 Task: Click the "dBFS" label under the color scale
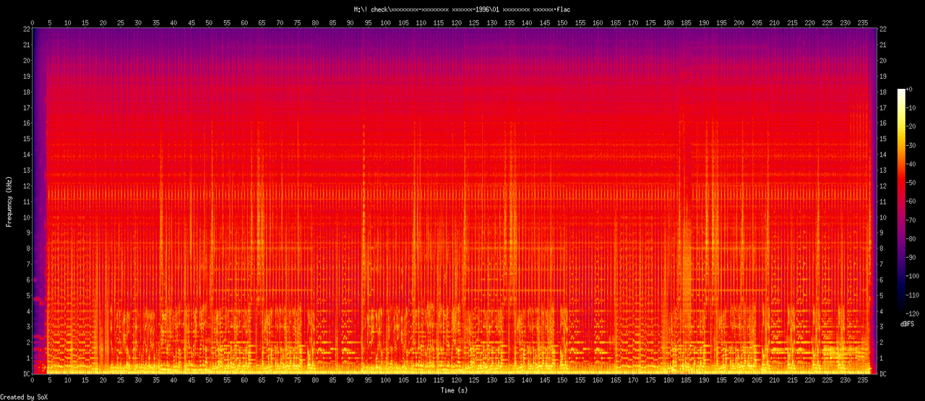908,324
